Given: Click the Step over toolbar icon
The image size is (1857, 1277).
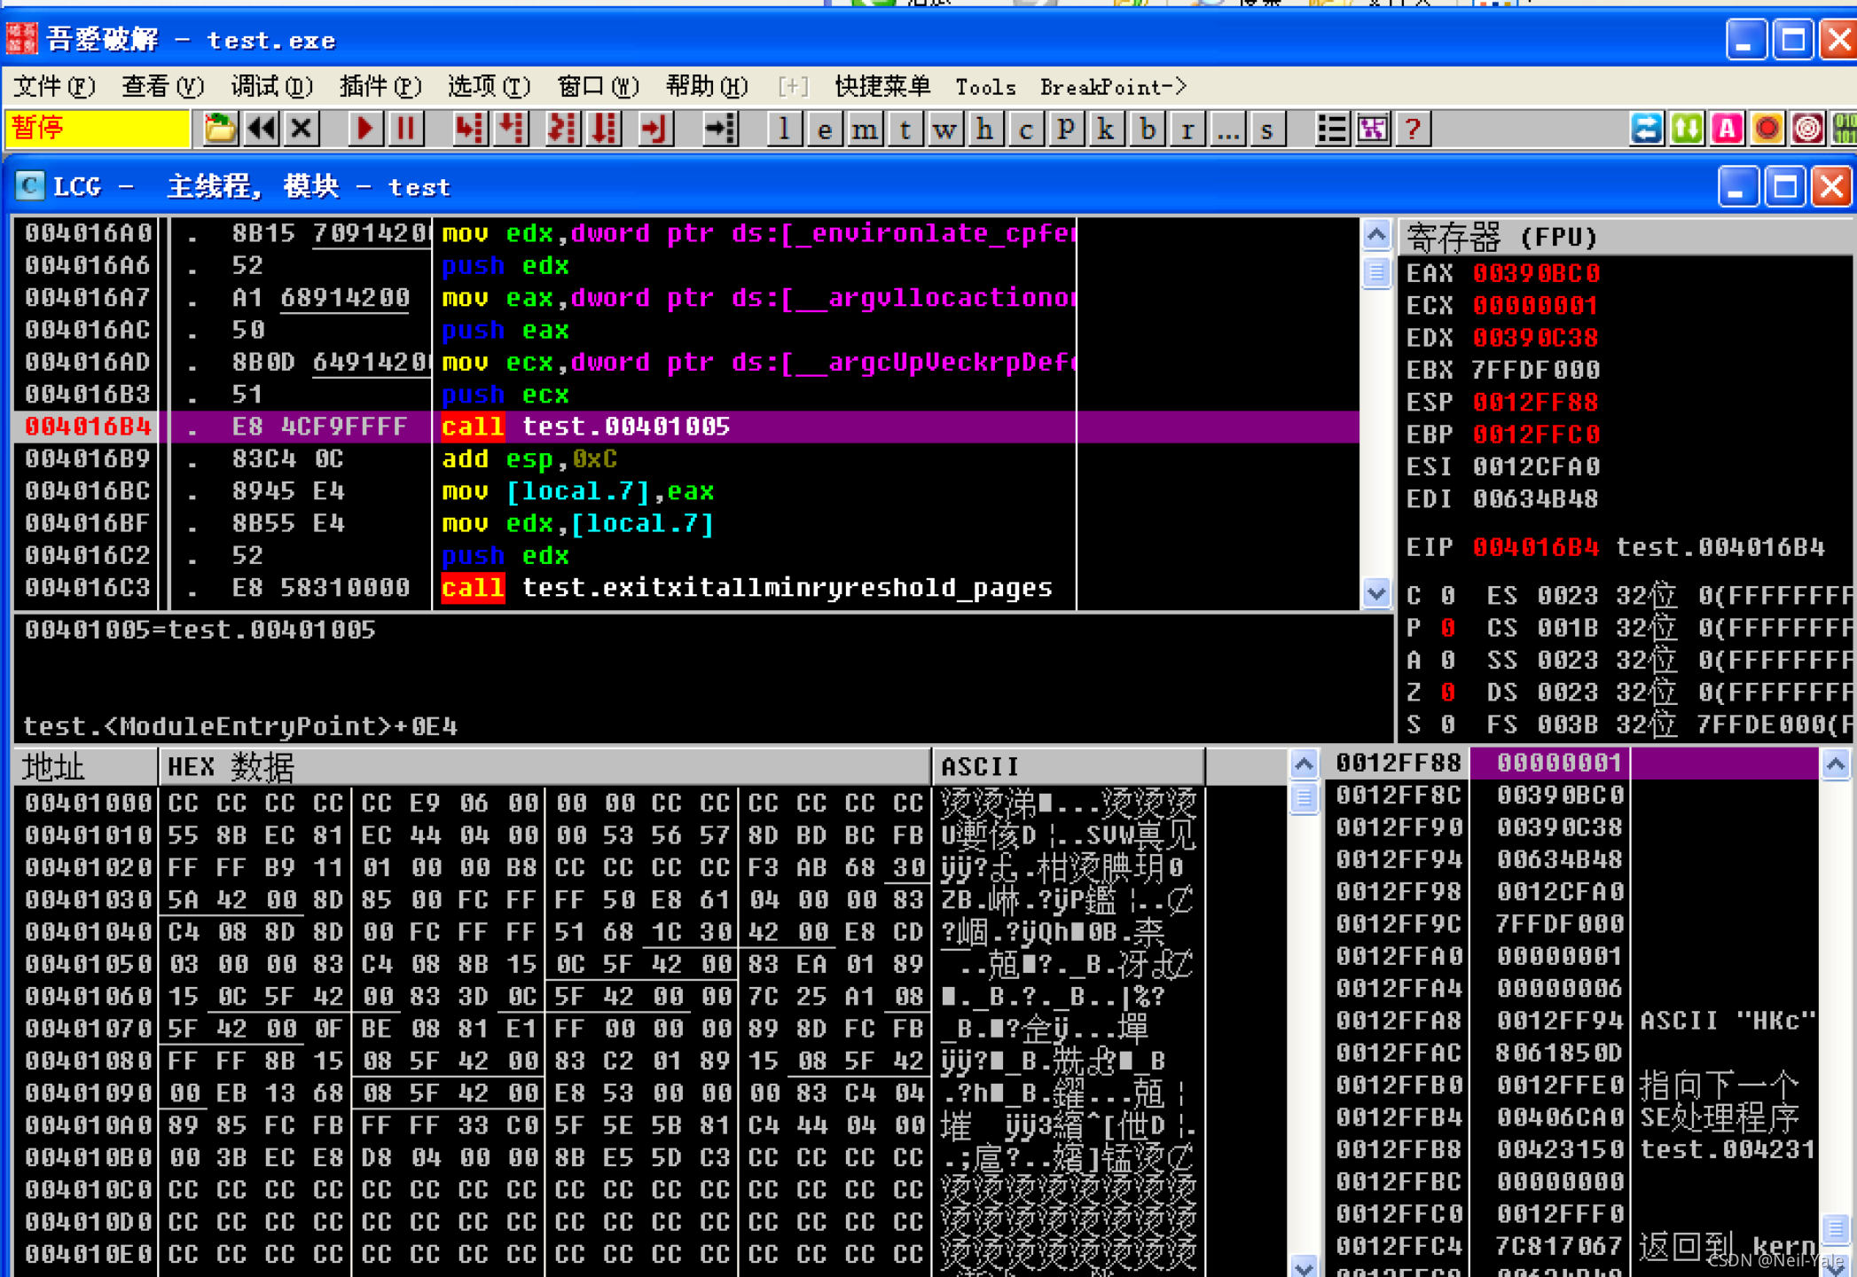Looking at the screenshot, I should (513, 129).
